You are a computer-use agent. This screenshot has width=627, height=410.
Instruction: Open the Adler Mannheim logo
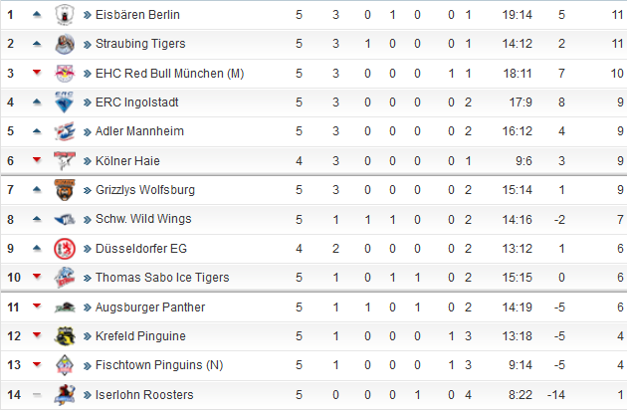click(65, 131)
